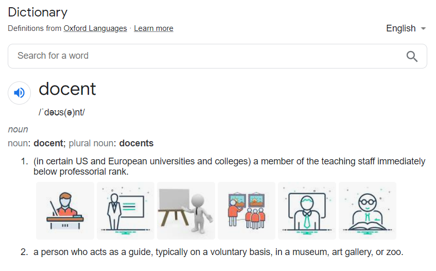Open the glasses-wearing reader with book image

tap(368, 211)
